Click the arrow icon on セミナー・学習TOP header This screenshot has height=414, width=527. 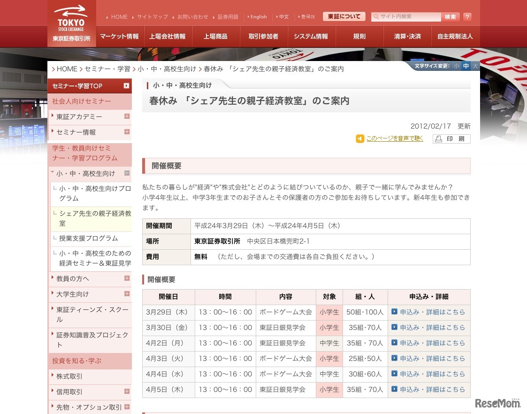point(126,86)
